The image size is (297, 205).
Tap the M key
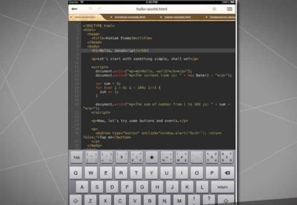pos(179,200)
